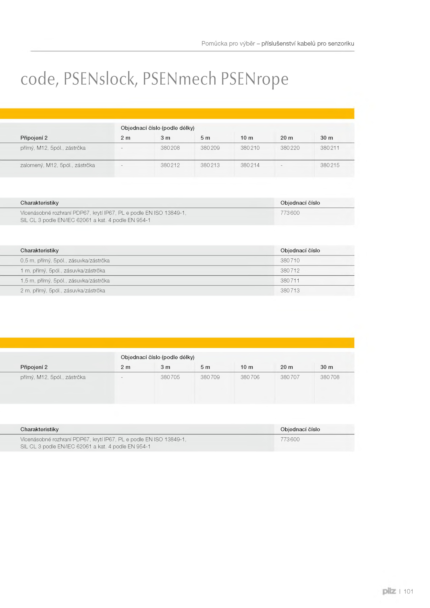The height and width of the screenshot is (608, 430).
Task: Click order number 380213
Action: tap(210, 165)
